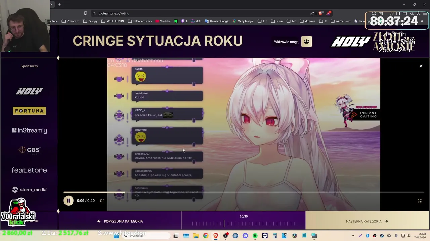Screen dimensions: 430x241
Task: Open the storm_media sponsor logo
Action: click(29, 190)
